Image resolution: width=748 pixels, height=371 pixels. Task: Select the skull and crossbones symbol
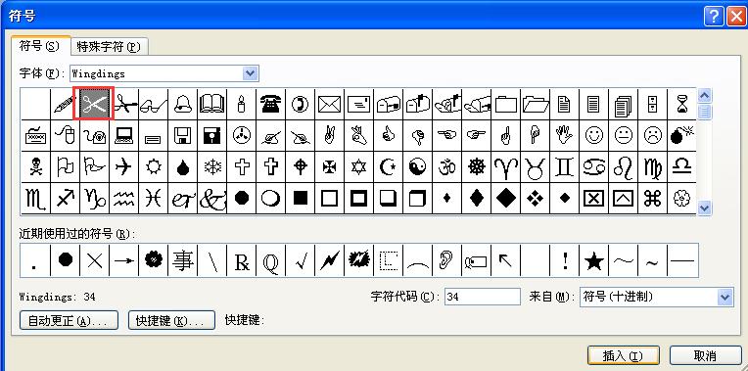coord(36,167)
